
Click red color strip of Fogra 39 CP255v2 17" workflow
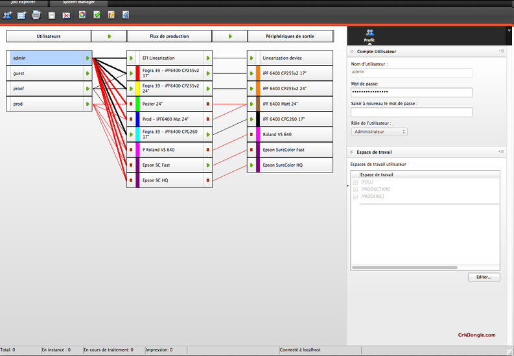(137, 73)
